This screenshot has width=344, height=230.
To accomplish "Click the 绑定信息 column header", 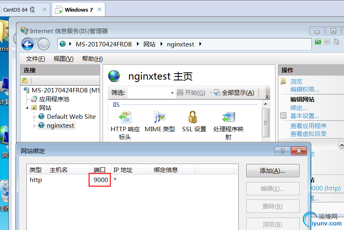I will tap(173, 170).
